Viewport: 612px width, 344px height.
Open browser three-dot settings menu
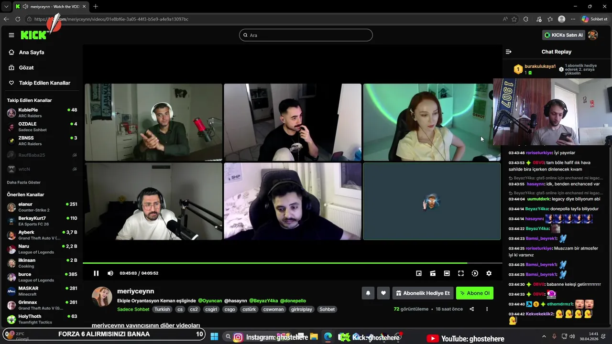(573, 19)
